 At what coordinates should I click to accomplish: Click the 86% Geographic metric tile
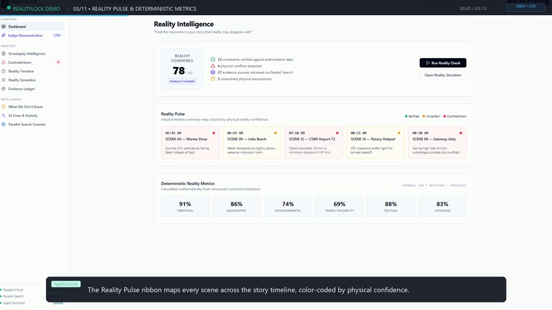(236, 206)
